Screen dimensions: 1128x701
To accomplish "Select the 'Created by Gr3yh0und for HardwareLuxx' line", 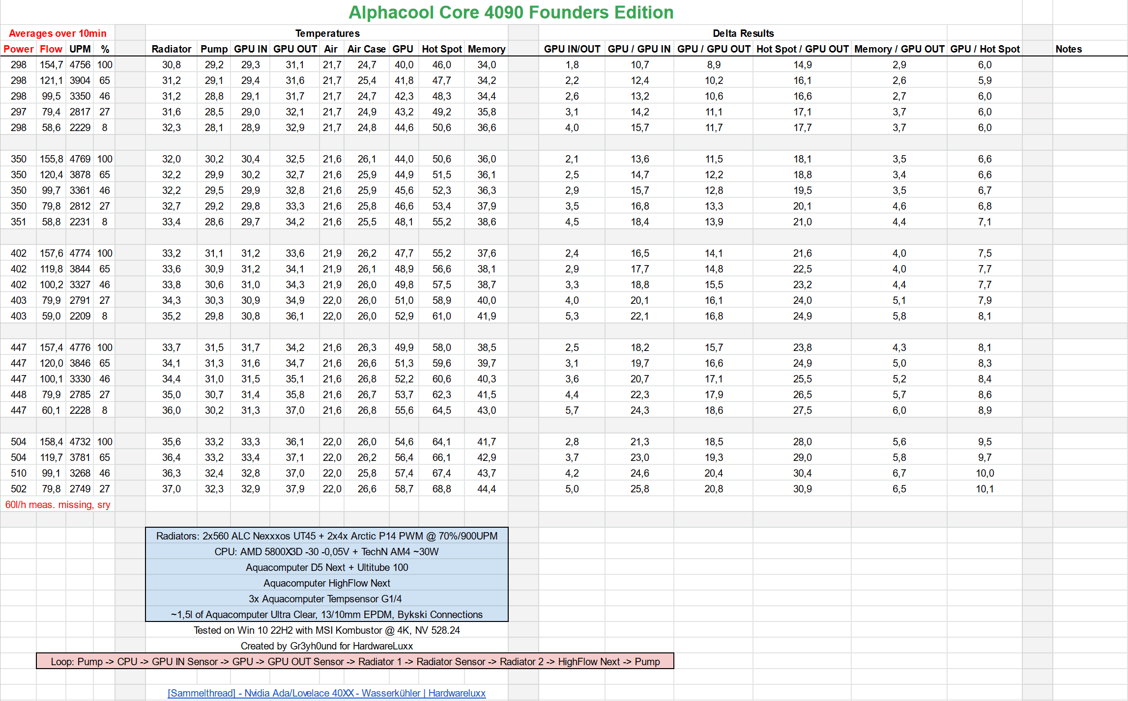I will (x=327, y=646).
